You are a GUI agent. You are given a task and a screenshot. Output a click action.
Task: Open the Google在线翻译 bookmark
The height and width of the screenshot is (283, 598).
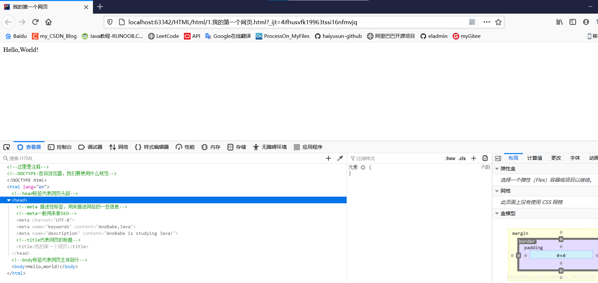coord(228,36)
